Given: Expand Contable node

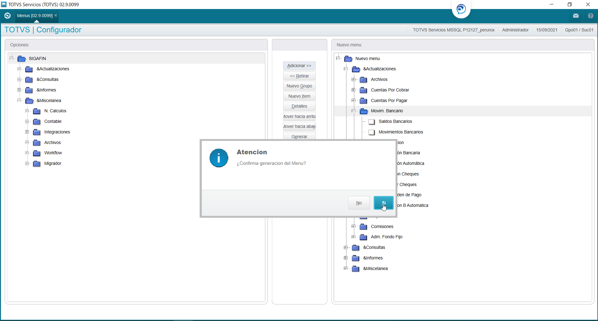Looking at the screenshot, I should pyautogui.click(x=27, y=121).
